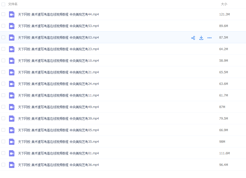The image size is (246, 178).
Task: Open file name 中央美院艺考24.mp4
Action: tap(58, 84)
